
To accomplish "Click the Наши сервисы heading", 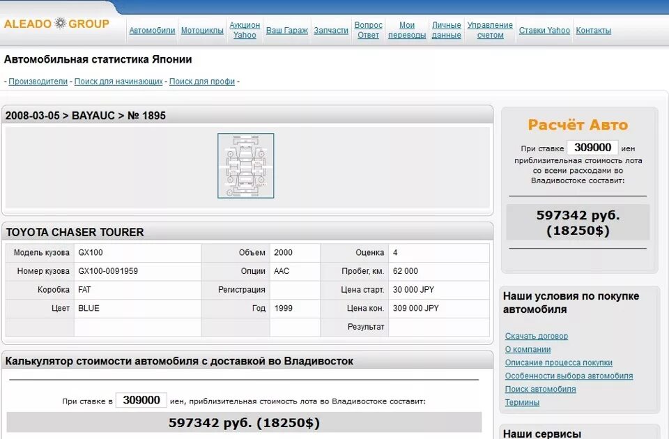I will [x=542, y=433].
